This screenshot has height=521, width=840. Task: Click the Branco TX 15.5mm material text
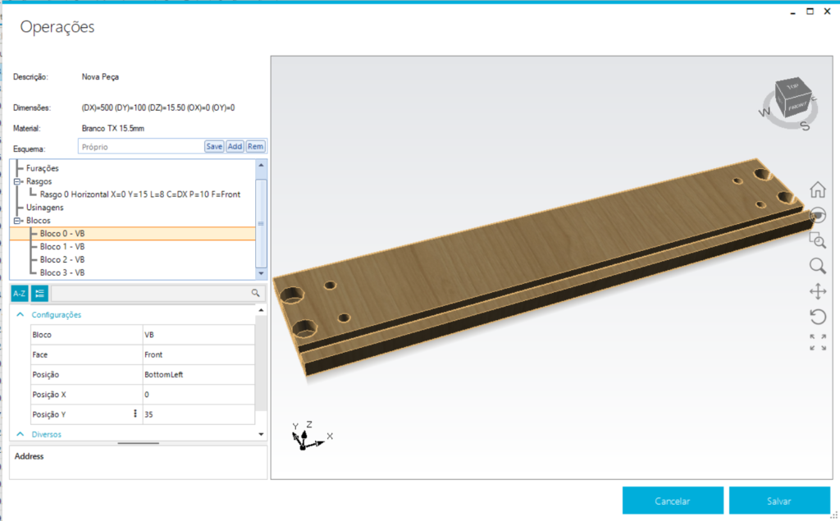pos(113,128)
